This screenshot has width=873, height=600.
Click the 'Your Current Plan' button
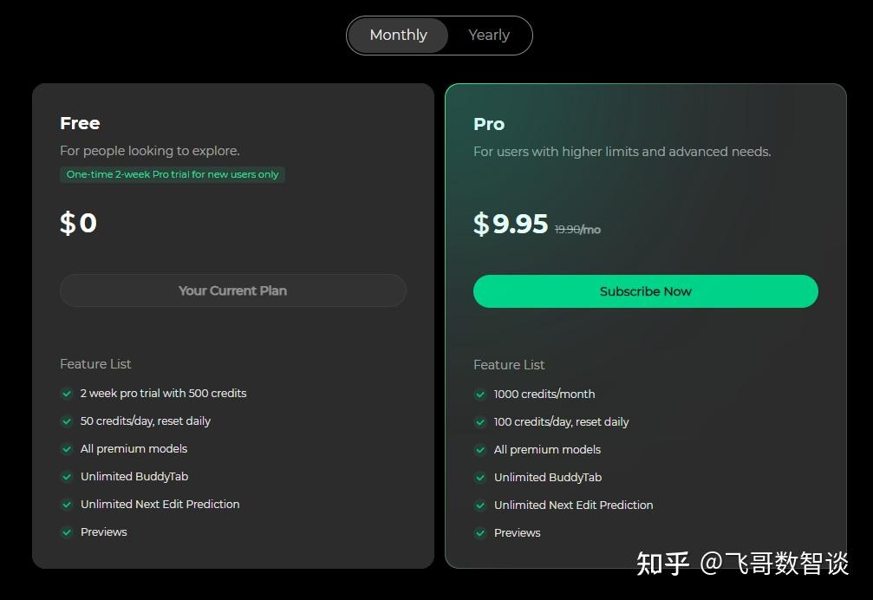pyautogui.click(x=232, y=290)
